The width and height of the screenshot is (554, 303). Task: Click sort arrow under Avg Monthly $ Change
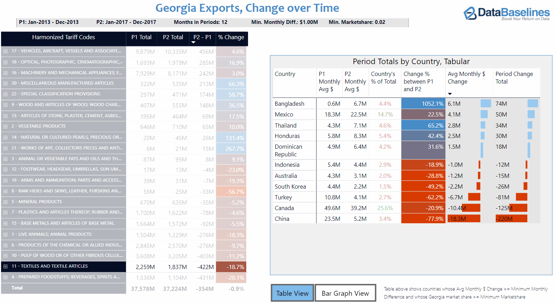tap(450, 94)
